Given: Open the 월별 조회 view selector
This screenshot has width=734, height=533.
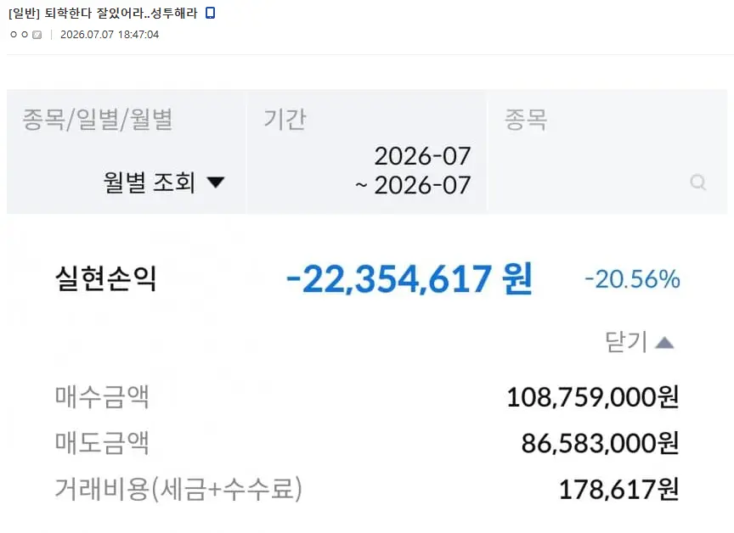Looking at the screenshot, I should [x=164, y=182].
